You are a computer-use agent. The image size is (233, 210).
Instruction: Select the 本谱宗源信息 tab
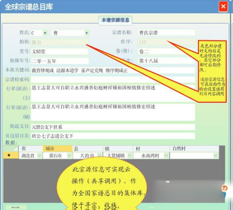point(115,20)
